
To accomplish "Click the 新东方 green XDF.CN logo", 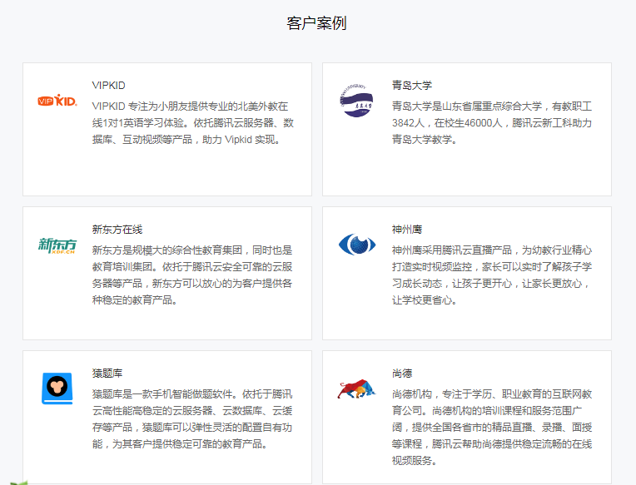I will 57,245.
